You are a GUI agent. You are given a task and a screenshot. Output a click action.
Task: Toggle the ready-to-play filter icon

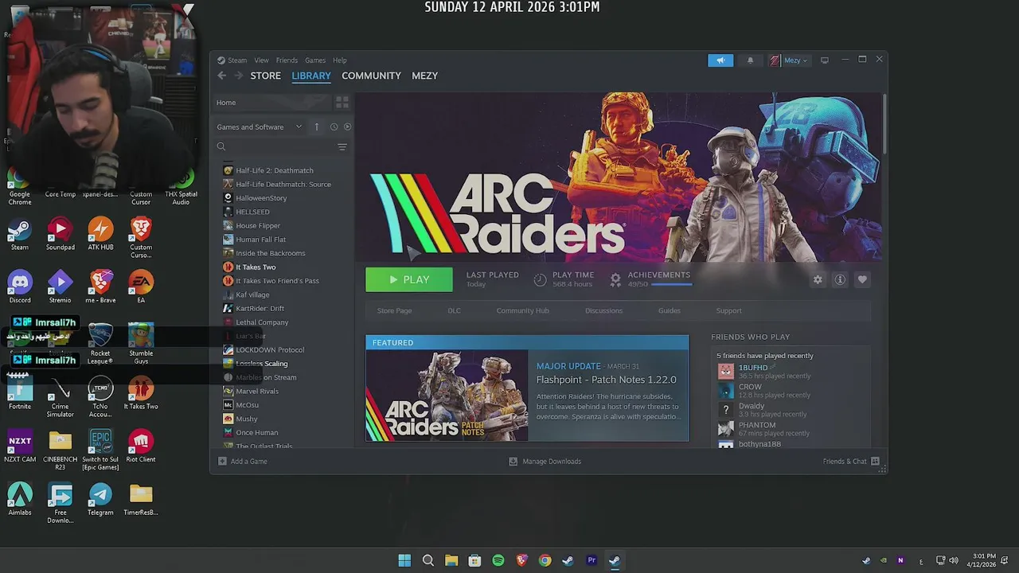(x=347, y=127)
